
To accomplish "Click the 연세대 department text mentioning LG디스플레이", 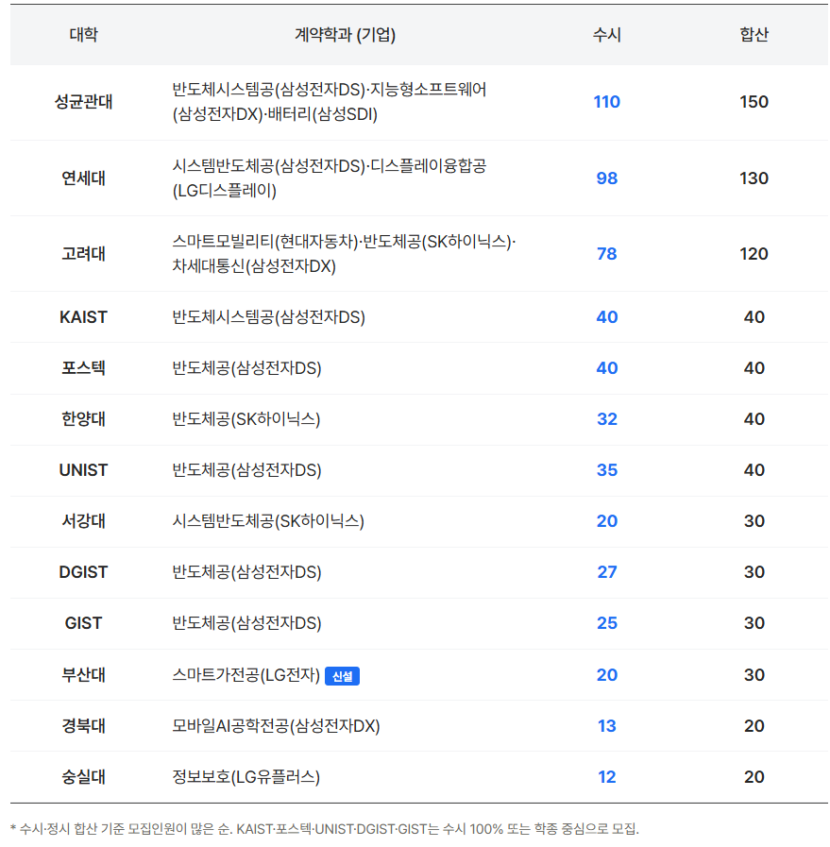I will coord(329,178).
